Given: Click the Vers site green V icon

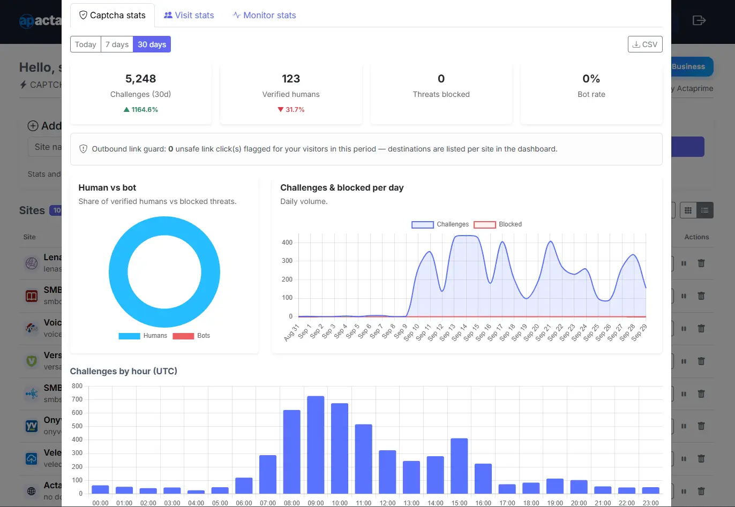Looking at the screenshot, I should 32,361.
